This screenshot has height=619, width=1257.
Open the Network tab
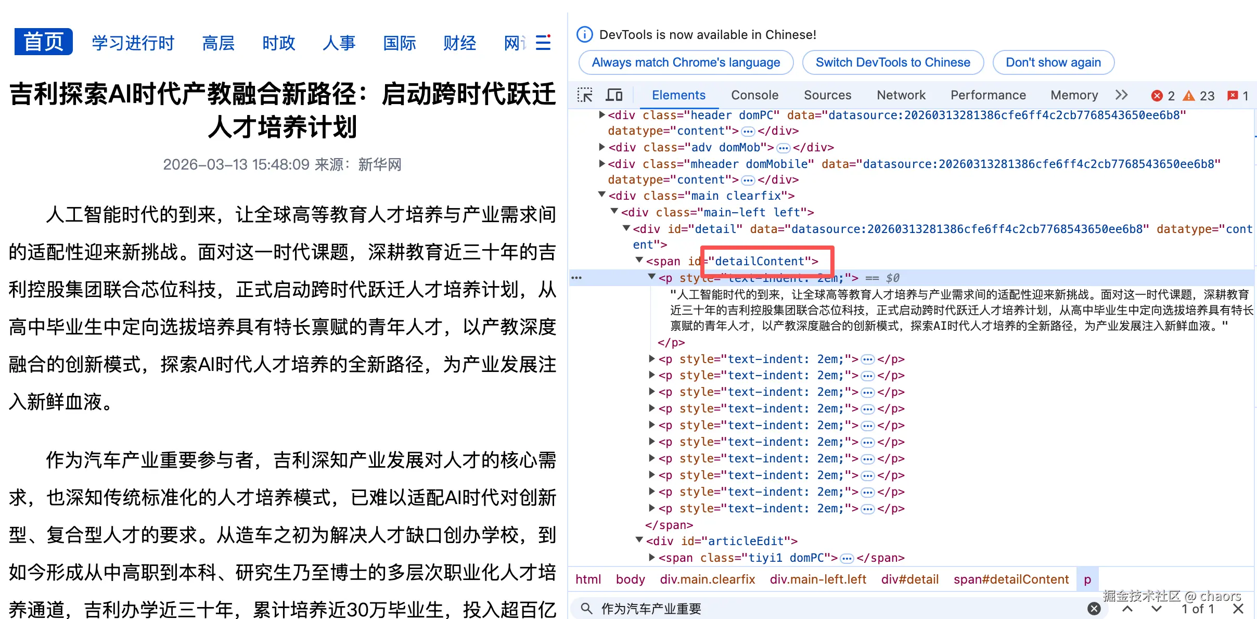pos(901,95)
